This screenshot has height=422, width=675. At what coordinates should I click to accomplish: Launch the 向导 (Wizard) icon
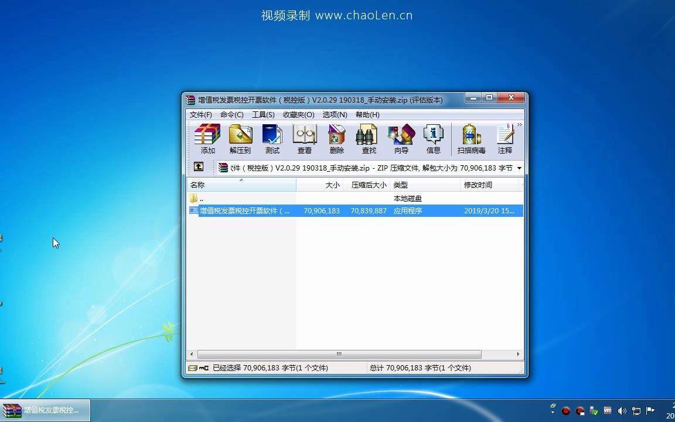click(401, 138)
